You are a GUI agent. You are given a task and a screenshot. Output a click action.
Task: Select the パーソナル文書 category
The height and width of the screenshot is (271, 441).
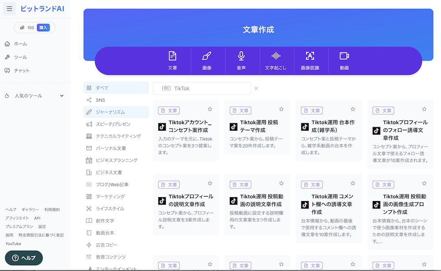(116, 148)
